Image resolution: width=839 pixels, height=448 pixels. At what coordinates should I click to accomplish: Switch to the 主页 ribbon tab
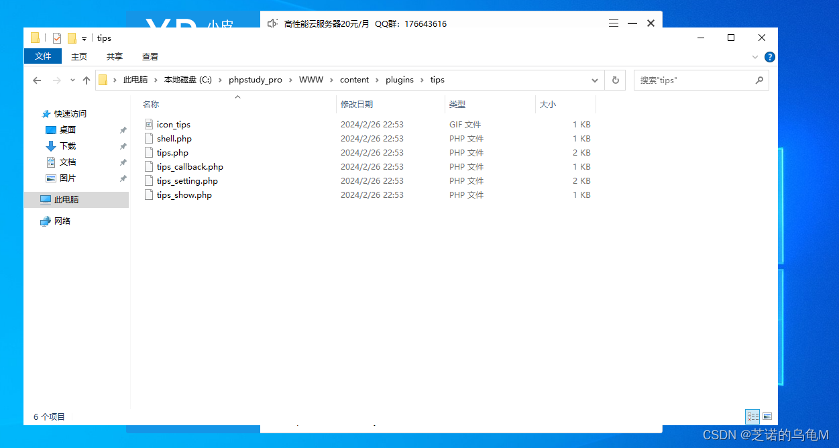[79, 56]
